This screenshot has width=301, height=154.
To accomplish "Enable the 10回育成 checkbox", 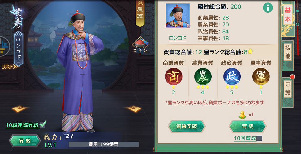I will pyautogui.click(x=259, y=138).
